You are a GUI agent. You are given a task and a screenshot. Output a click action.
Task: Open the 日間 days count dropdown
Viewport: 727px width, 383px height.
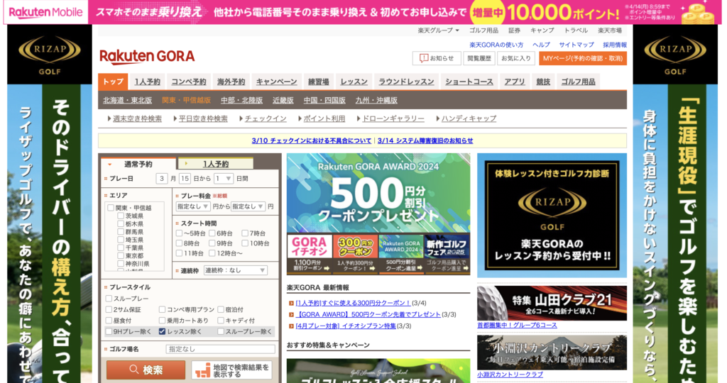click(x=223, y=178)
